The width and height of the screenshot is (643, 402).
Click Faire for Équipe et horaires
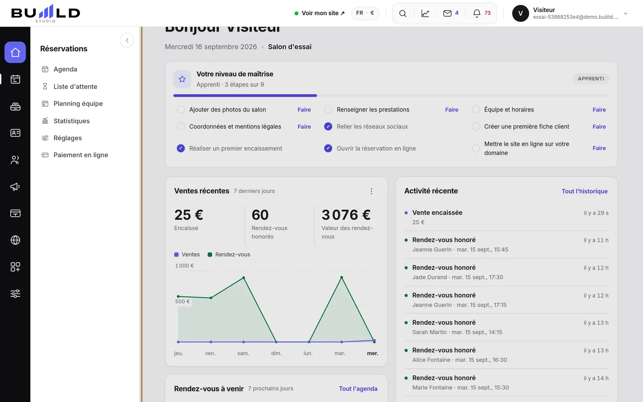[x=599, y=109]
